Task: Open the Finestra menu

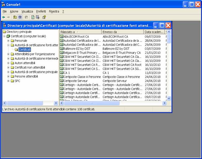Action: (54, 11)
